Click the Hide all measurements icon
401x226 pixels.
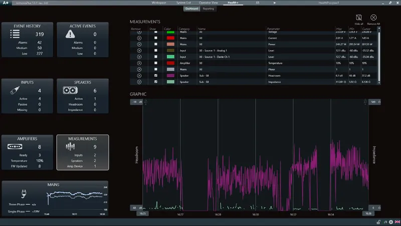click(359, 18)
